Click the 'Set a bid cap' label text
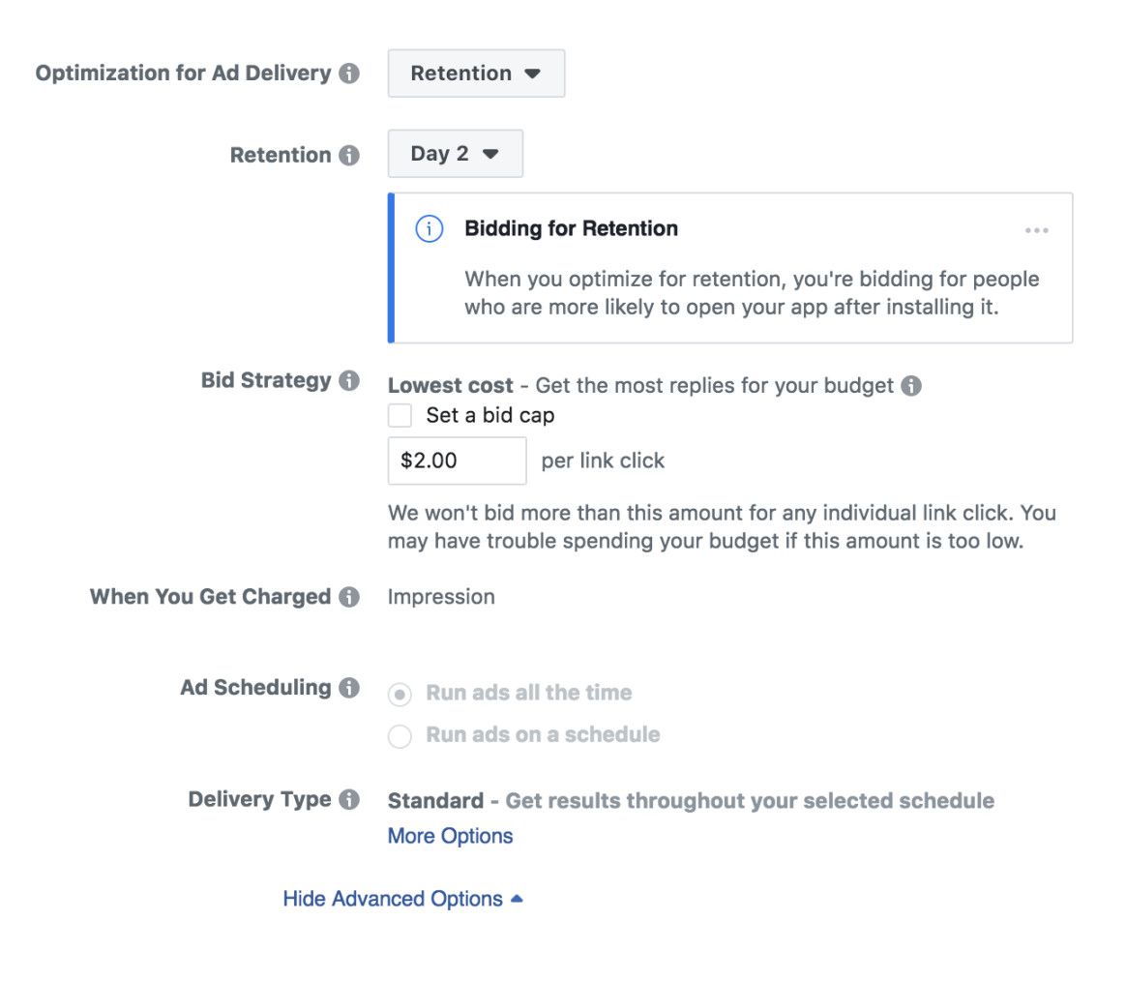This screenshot has height=981, width=1126. 489,416
